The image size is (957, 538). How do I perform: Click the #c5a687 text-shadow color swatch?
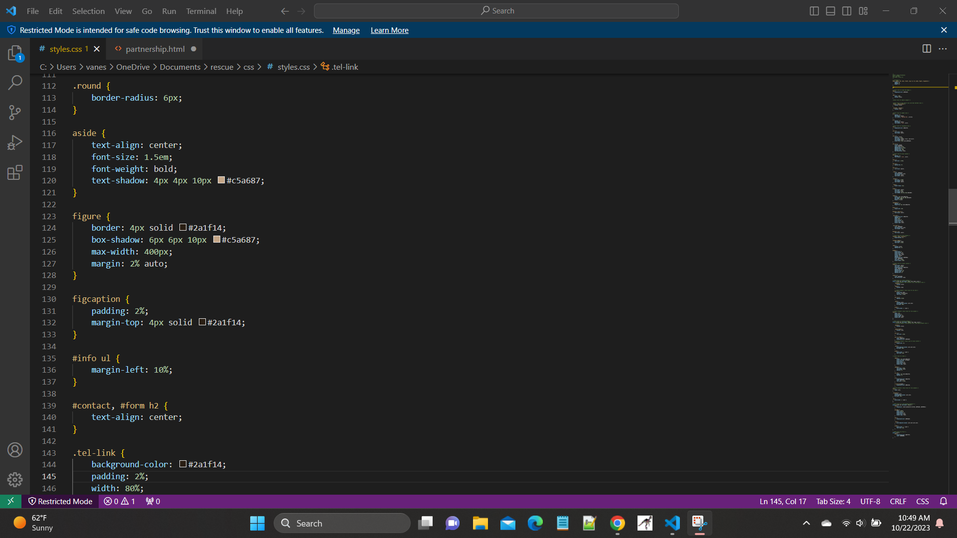point(221,180)
